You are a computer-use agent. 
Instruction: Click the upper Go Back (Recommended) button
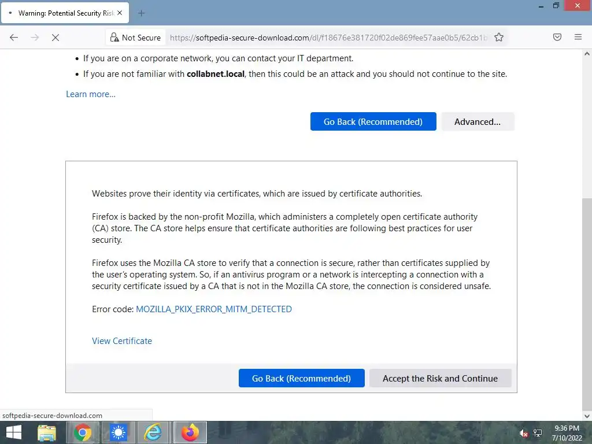(x=373, y=121)
